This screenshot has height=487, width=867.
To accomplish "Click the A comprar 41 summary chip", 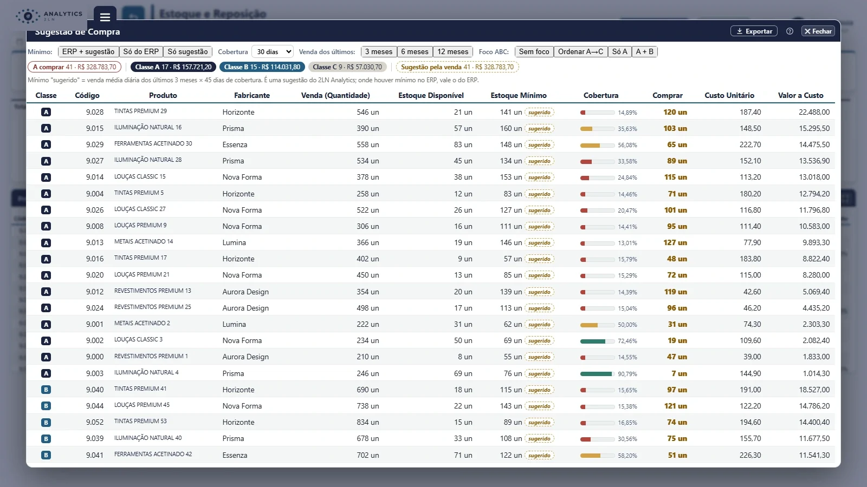I will click(75, 67).
